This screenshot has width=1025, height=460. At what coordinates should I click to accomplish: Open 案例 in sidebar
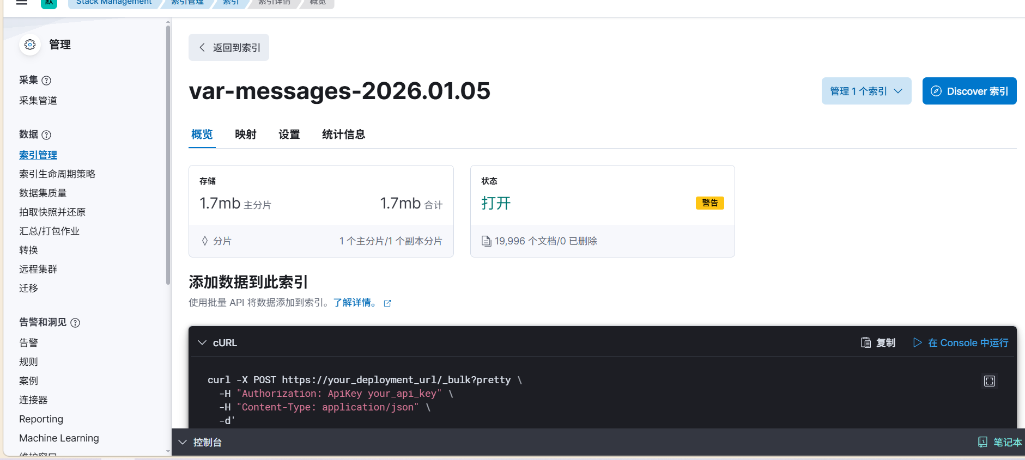coord(29,381)
